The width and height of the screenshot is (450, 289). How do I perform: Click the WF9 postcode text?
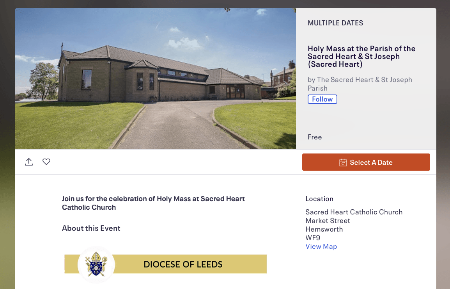313,238
